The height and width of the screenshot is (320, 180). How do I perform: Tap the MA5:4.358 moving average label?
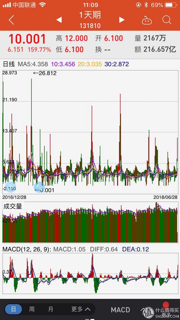point(33,64)
